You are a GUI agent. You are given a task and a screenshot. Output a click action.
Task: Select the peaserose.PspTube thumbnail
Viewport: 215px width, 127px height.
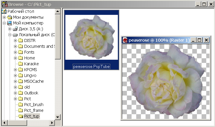(91, 37)
